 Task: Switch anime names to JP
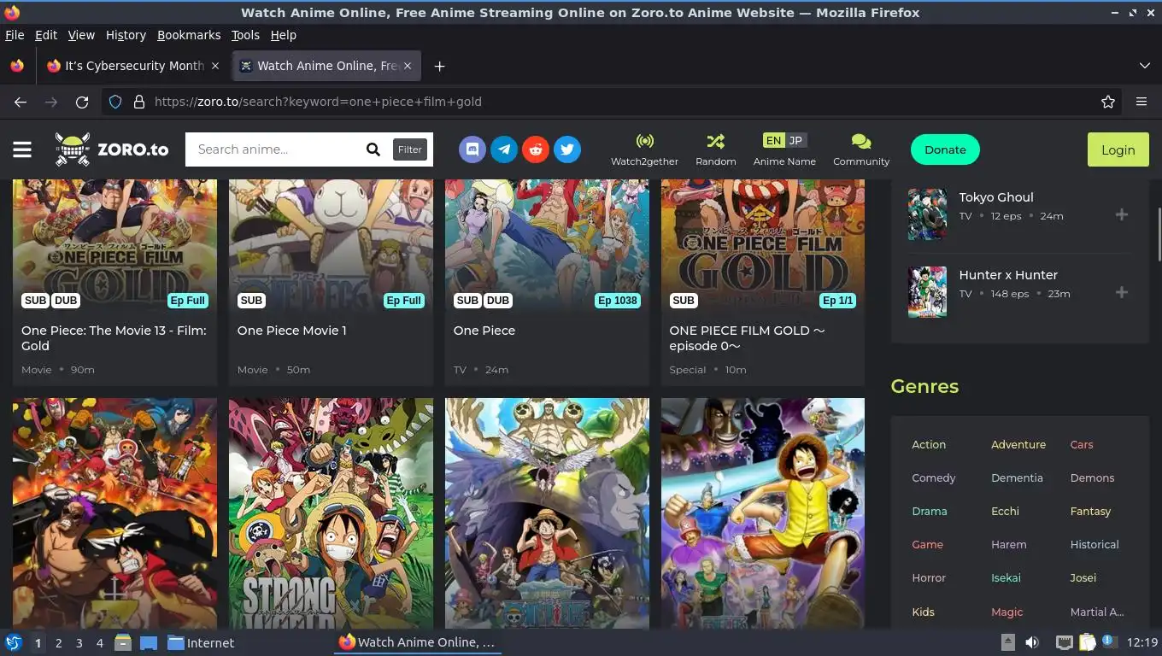pos(795,140)
